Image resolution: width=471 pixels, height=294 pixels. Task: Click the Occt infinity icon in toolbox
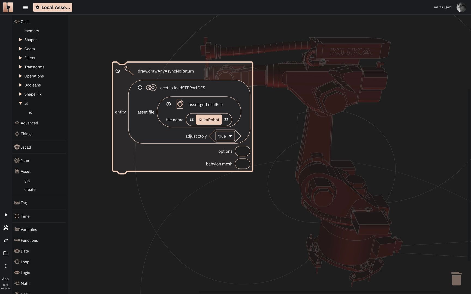17,22
